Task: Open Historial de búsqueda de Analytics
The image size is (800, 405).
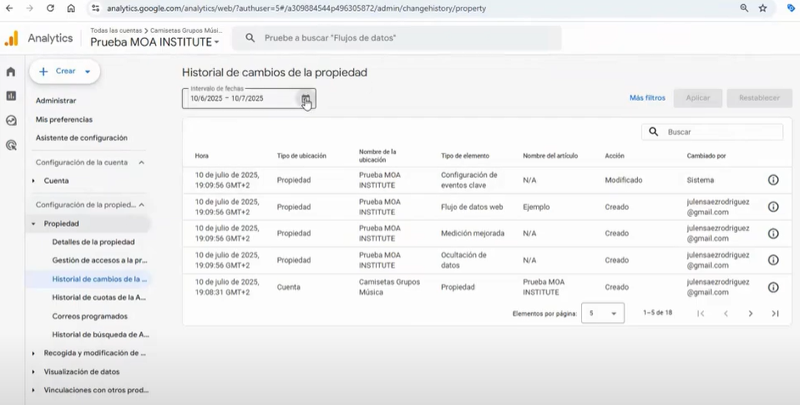Action: pos(100,335)
